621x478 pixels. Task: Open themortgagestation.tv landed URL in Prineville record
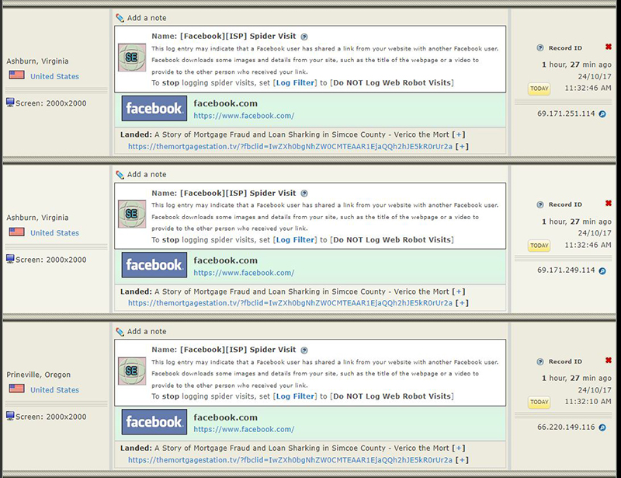click(290, 460)
